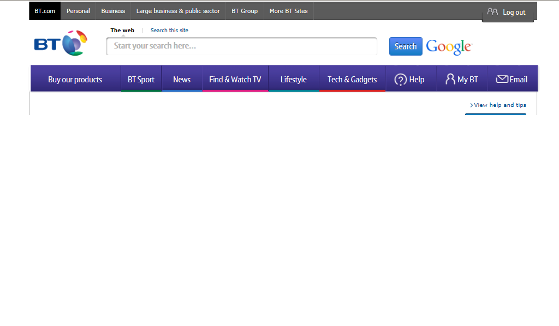
Task: Open Buy our products menu
Action: [x=75, y=80]
